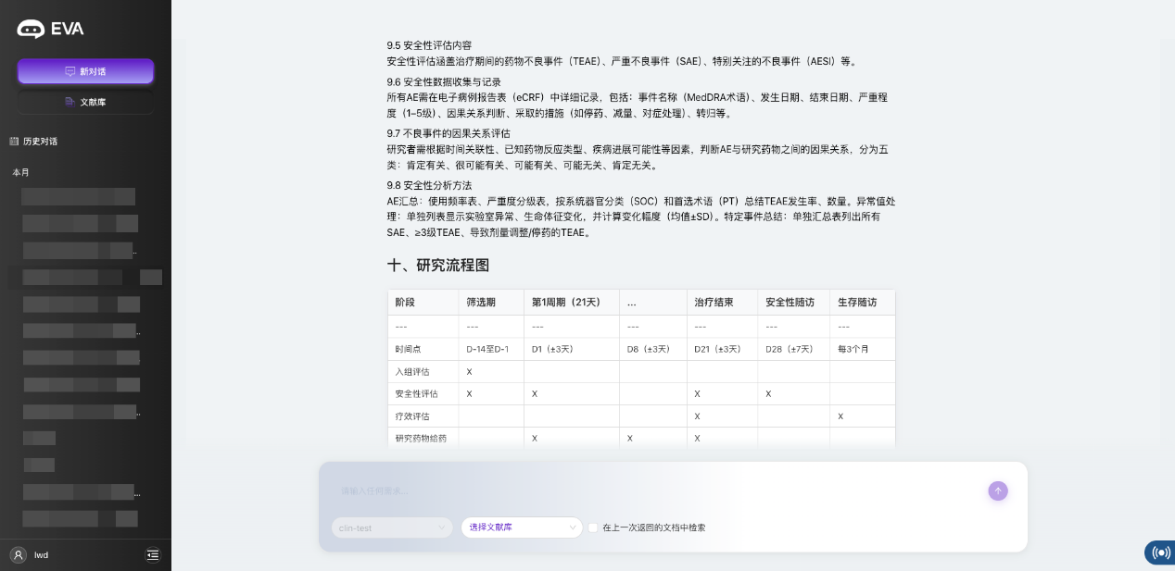This screenshot has width=1175, height=571.
Task: Collapse the sidebar using the collapse icon
Action: (153, 554)
